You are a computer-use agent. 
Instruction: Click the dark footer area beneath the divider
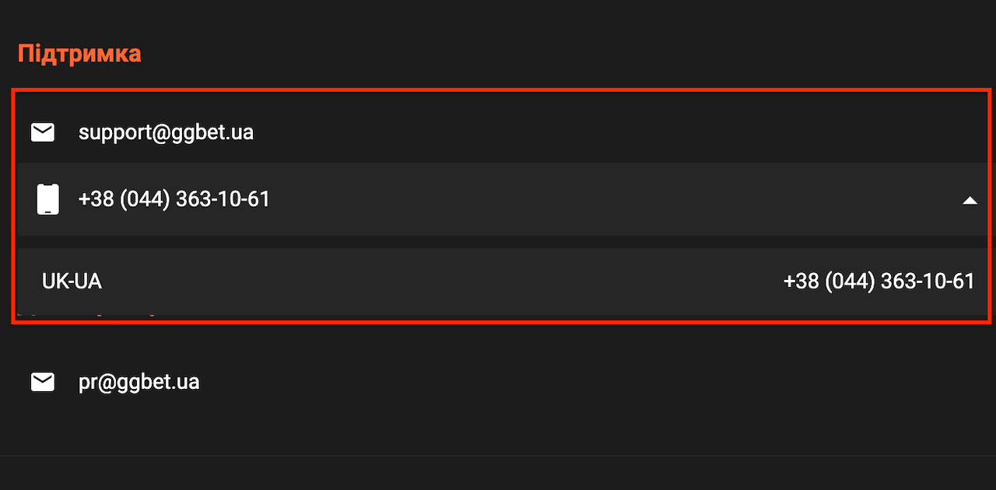point(498,474)
